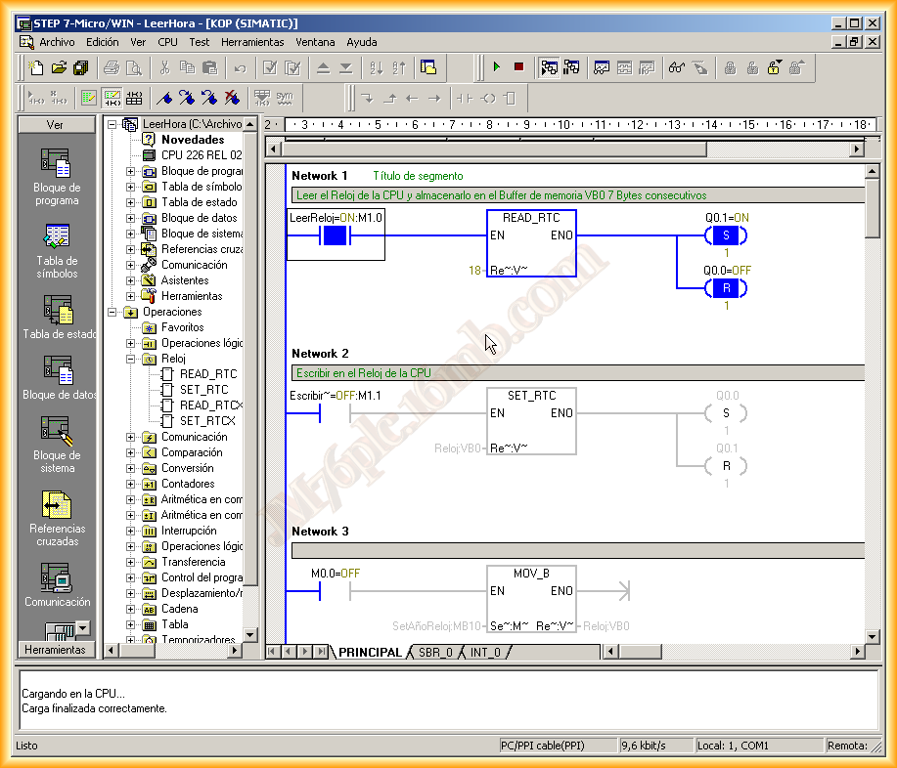Toggle network comments display button

click(112, 98)
